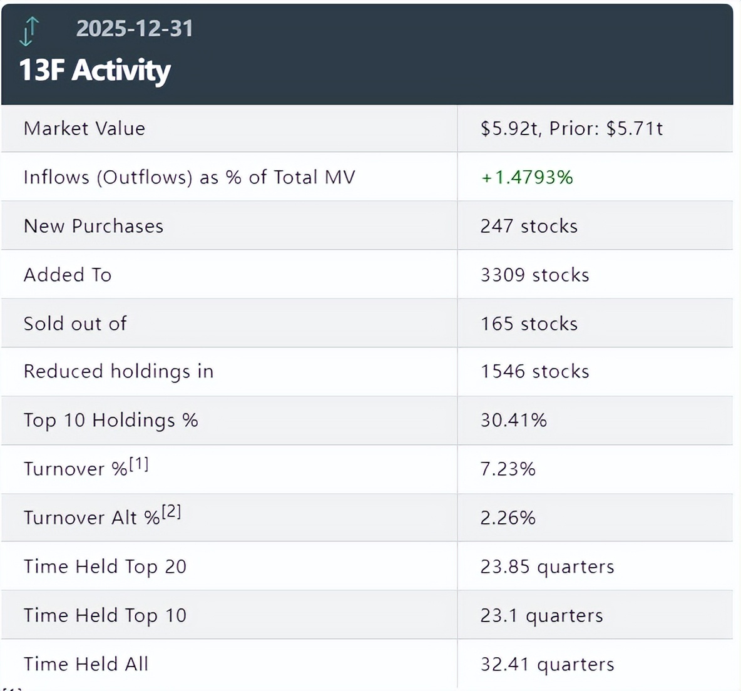This screenshot has width=741, height=691.
Task: Click the New Purchases row label
Action: click(x=93, y=226)
